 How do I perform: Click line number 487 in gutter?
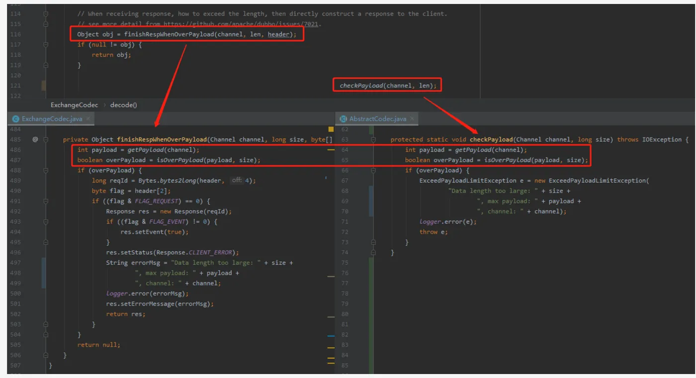coord(15,160)
